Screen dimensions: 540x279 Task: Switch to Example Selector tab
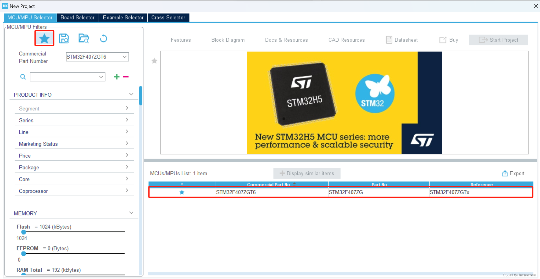(x=123, y=18)
